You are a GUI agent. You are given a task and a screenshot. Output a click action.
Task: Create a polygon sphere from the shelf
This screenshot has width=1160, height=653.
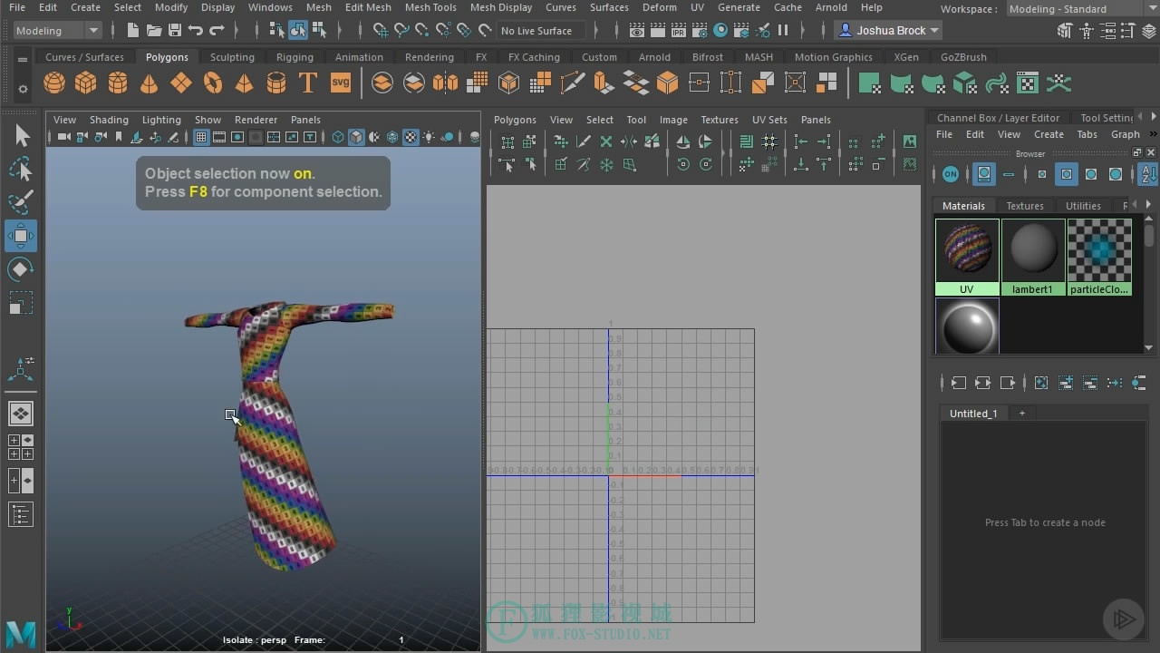coord(54,83)
